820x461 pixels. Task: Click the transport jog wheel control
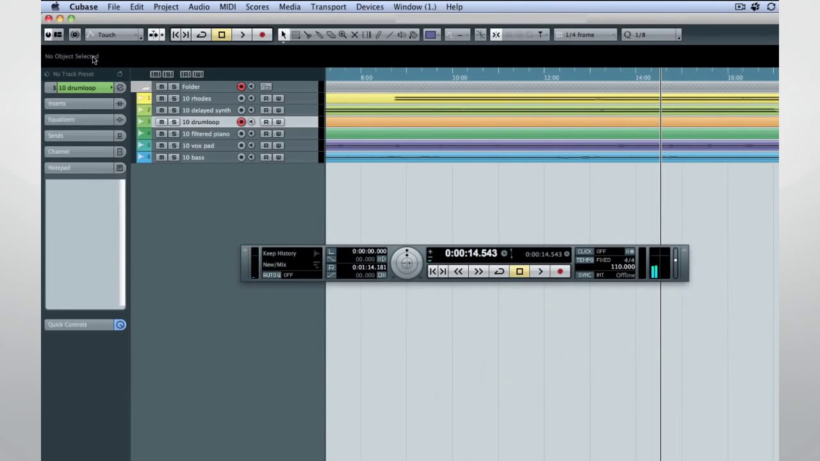407,263
